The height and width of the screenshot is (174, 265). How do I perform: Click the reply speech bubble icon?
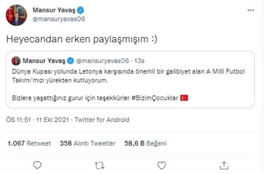37,165
